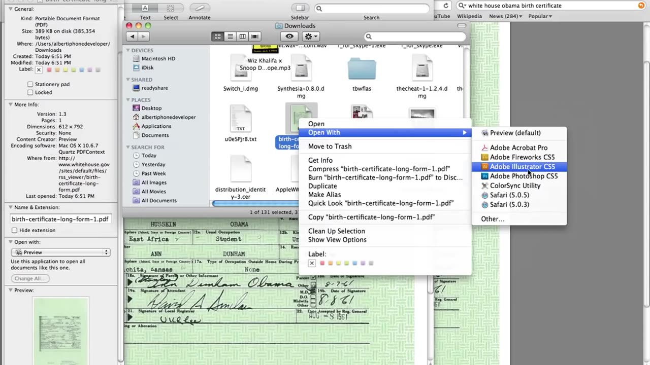Open the Preview application dropdown
The image size is (650, 365).
point(61,252)
